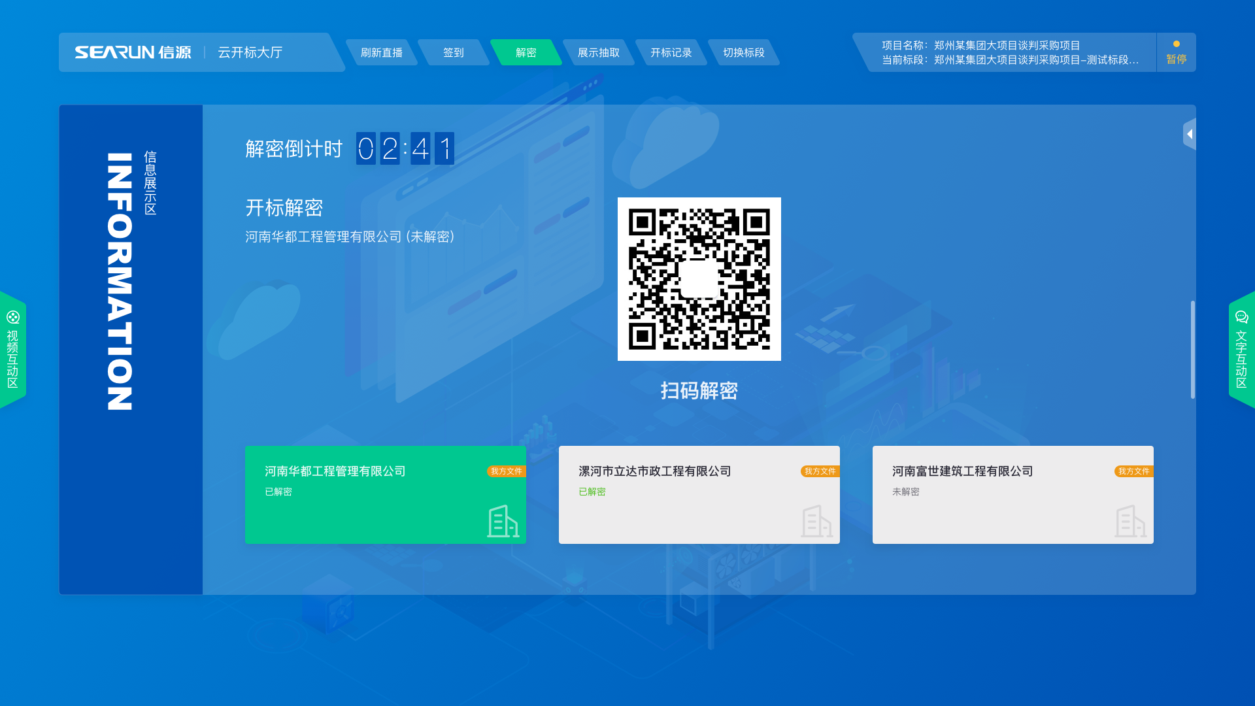1255x706 pixels.
Task: Open the 展示抽取 tab
Action: [599, 53]
